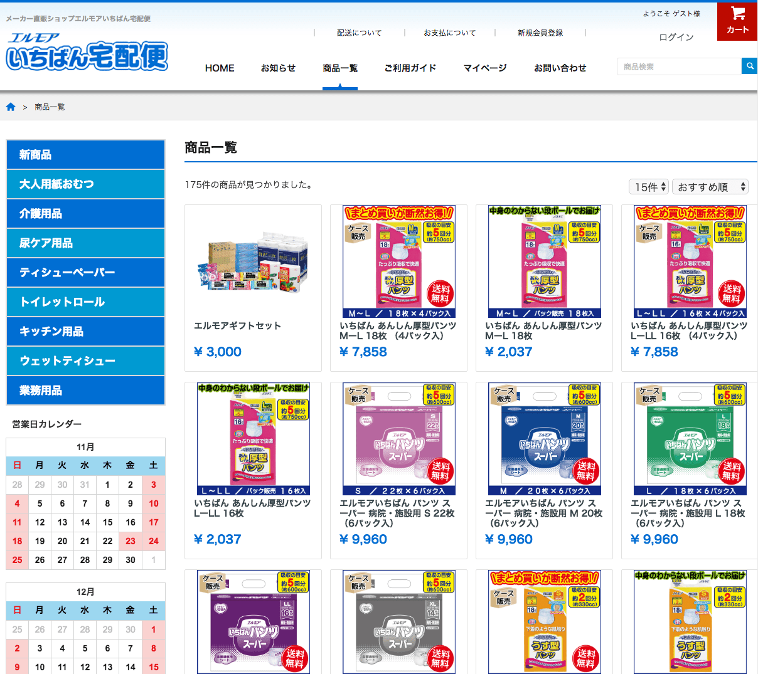Open the ログイン link
This screenshot has height=674, width=758.
[x=676, y=37]
